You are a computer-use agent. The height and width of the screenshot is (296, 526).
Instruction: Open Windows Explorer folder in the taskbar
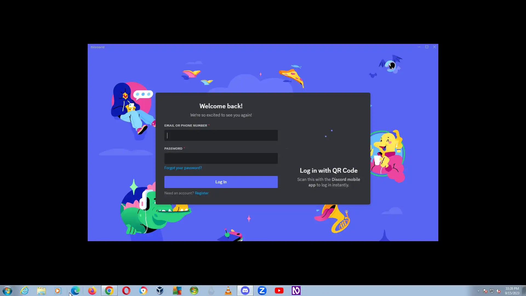click(x=41, y=291)
